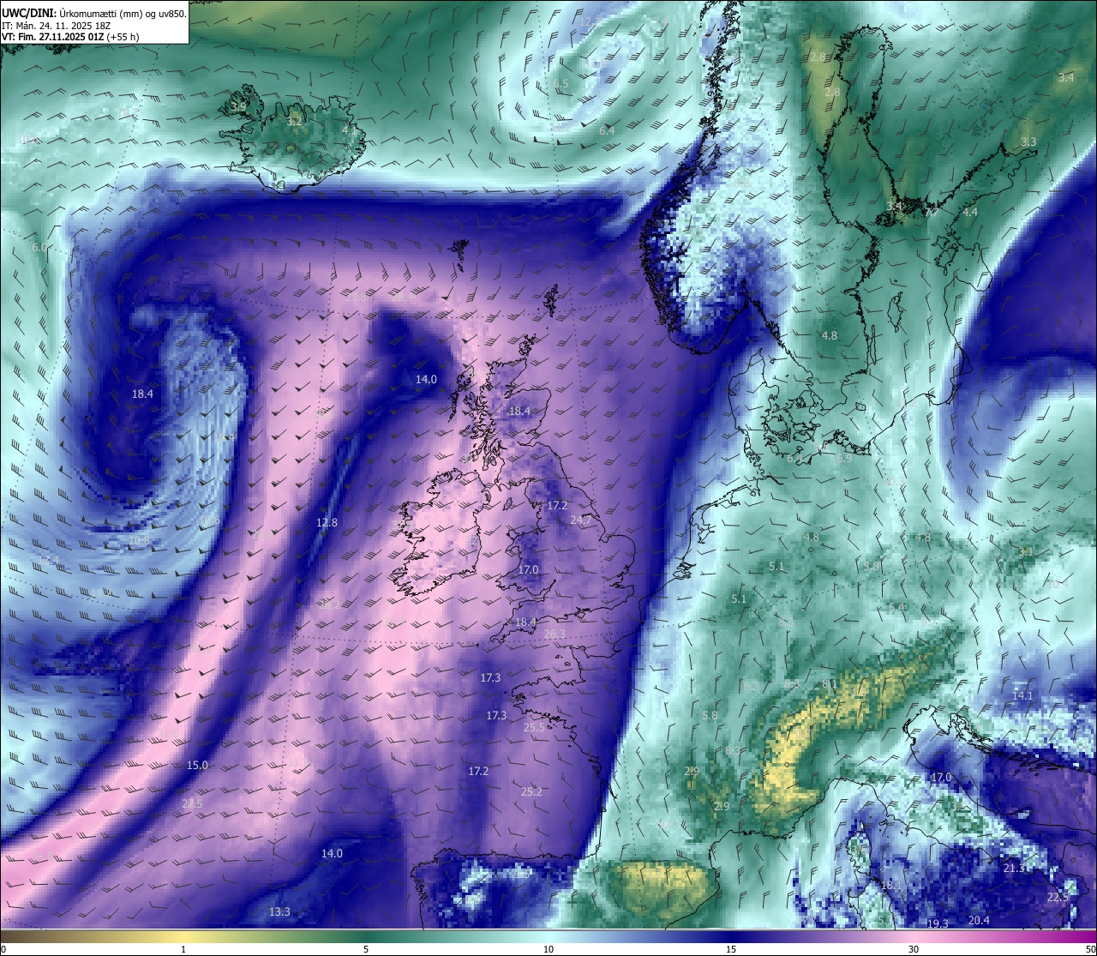
Task: Click the pink section of the colour scale near 30
Action: click(x=914, y=936)
